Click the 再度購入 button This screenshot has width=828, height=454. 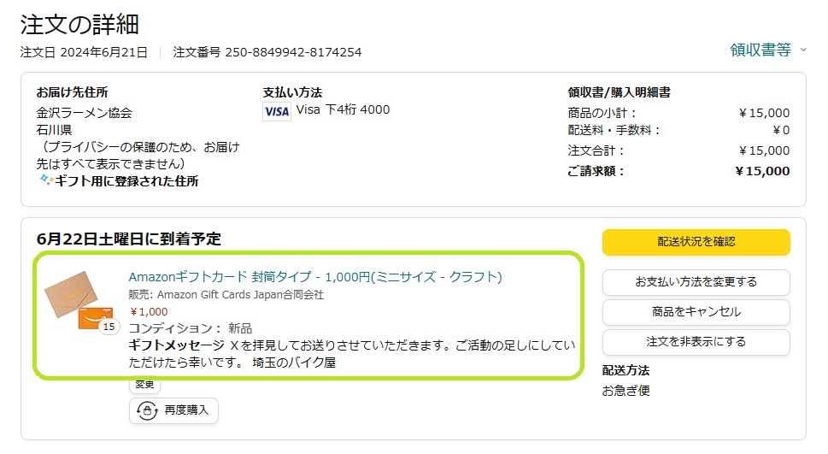(173, 410)
